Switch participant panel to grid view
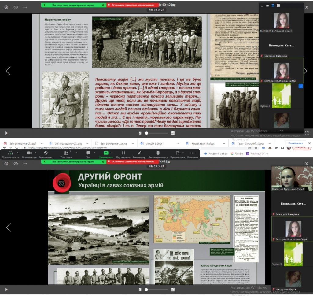The width and height of the screenshot is (313, 296). coord(278,6)
